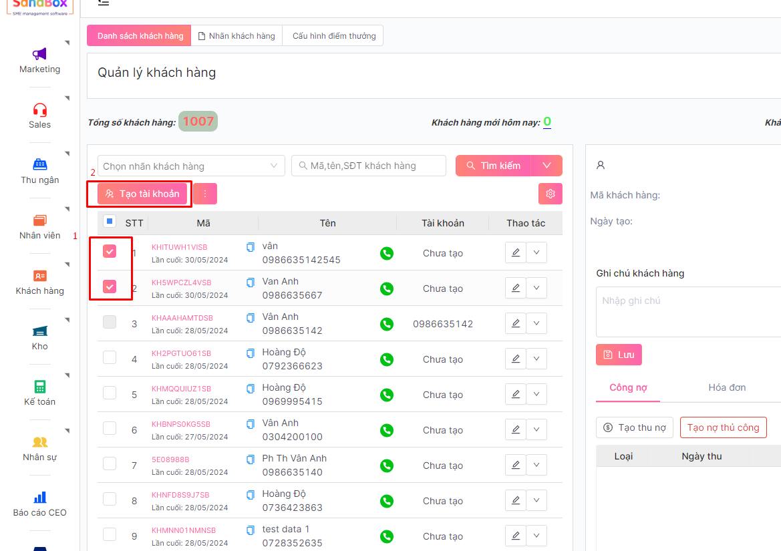
Task: Switch to the Hóa đơn tab
Action: [727, 387]
